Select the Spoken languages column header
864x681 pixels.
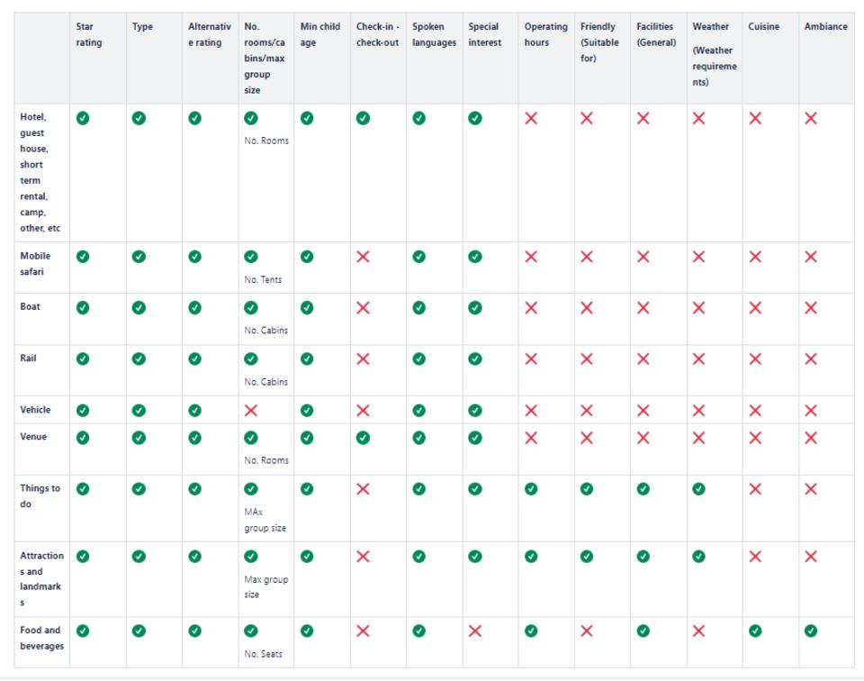[434, 35]
